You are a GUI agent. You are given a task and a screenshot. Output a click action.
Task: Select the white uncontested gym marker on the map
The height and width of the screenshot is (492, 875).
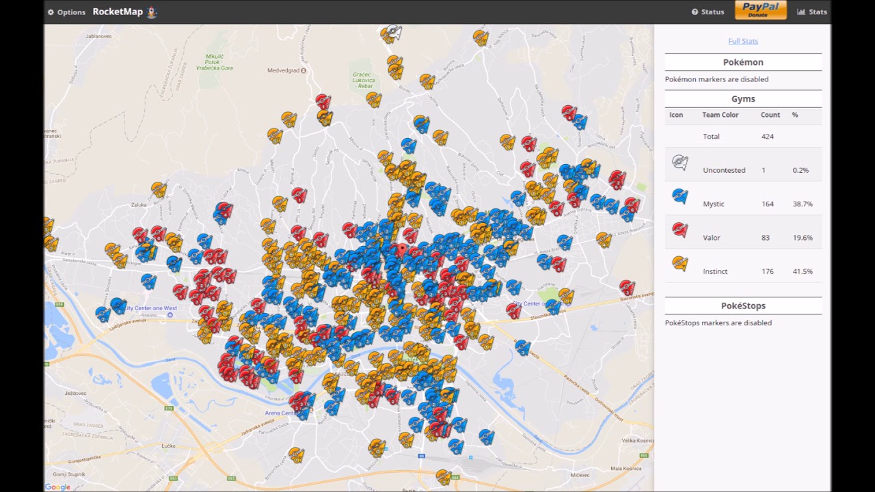[393, 31]
